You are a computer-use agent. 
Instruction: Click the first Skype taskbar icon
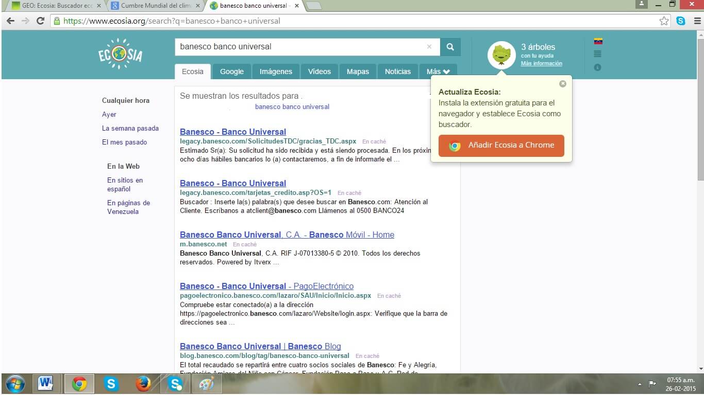click(x=111, y=384)
